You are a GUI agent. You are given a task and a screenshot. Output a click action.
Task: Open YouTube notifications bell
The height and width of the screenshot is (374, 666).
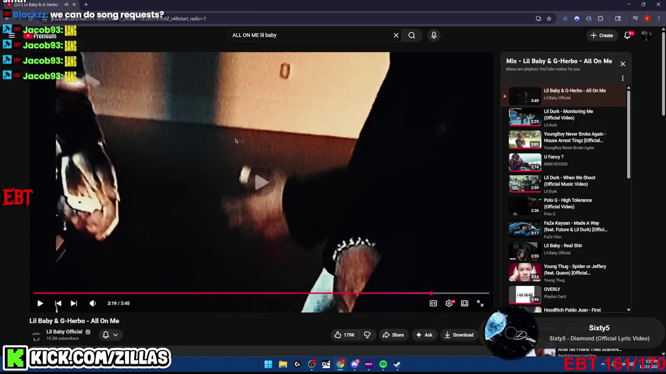(627, 35)
